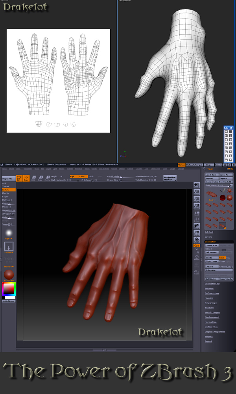The image size is (236, 394).
Task: Activate Edit mode button
Action: coord(19,178)
